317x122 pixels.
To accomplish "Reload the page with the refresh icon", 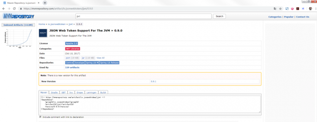I will (14, 9).
